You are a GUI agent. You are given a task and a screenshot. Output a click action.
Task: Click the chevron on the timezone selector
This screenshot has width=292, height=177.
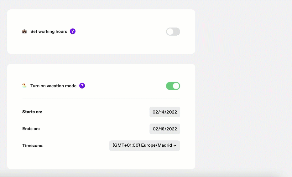(175, 146)
